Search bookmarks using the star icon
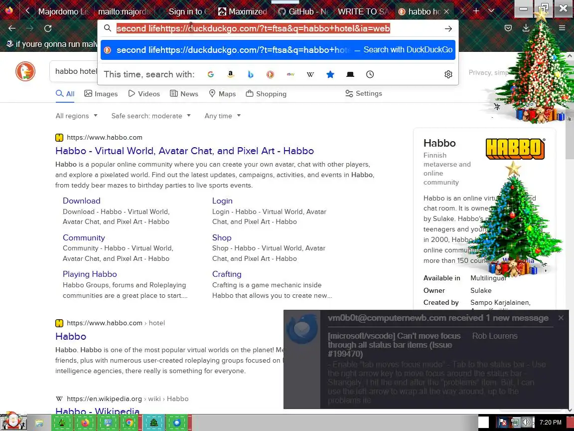 click(x=330, y=74)
